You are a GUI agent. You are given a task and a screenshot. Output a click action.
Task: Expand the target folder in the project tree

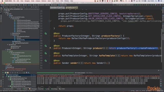click(x=4, y=64)
